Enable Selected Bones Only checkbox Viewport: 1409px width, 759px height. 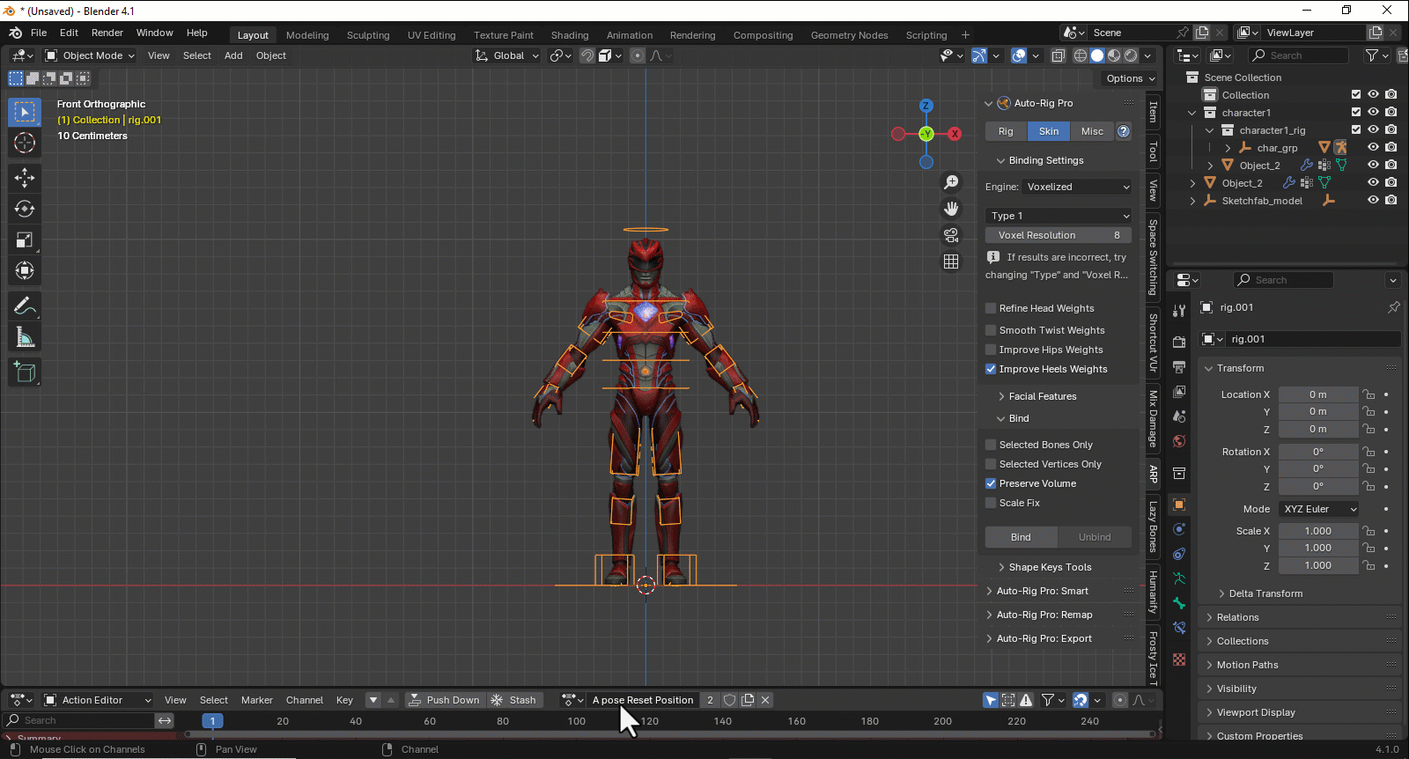point(991,445)
